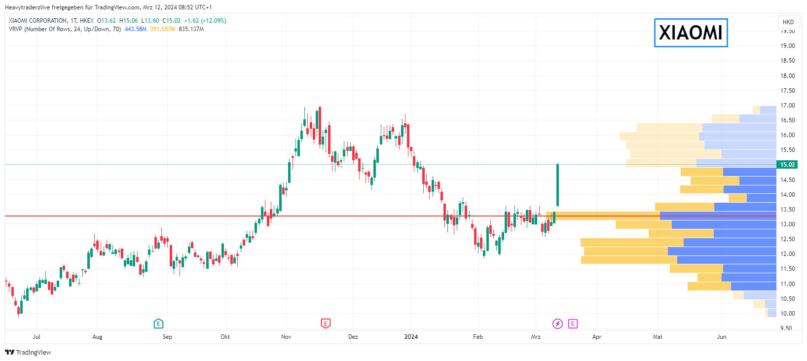Click the Apr label on time axis
807x361 pixels.
click(597, 337)
